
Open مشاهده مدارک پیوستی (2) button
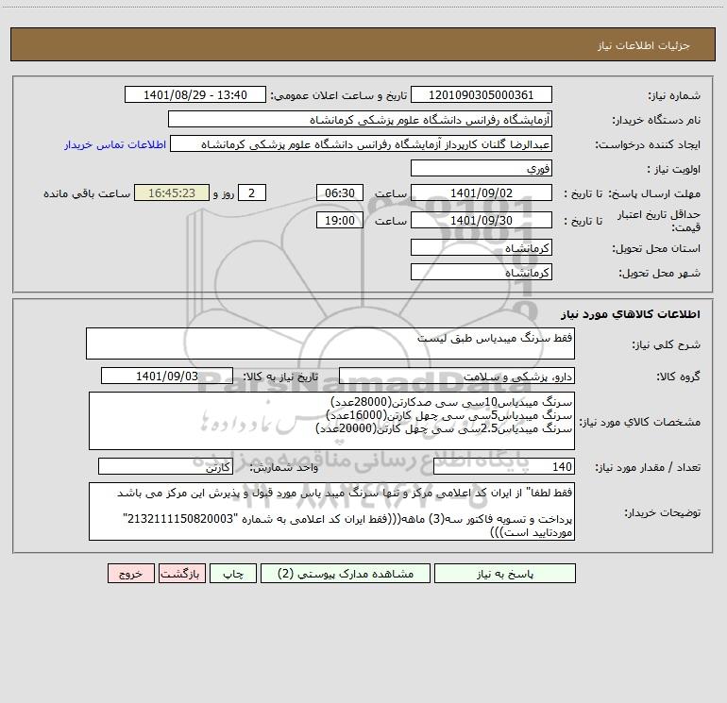tap(346, 573)
